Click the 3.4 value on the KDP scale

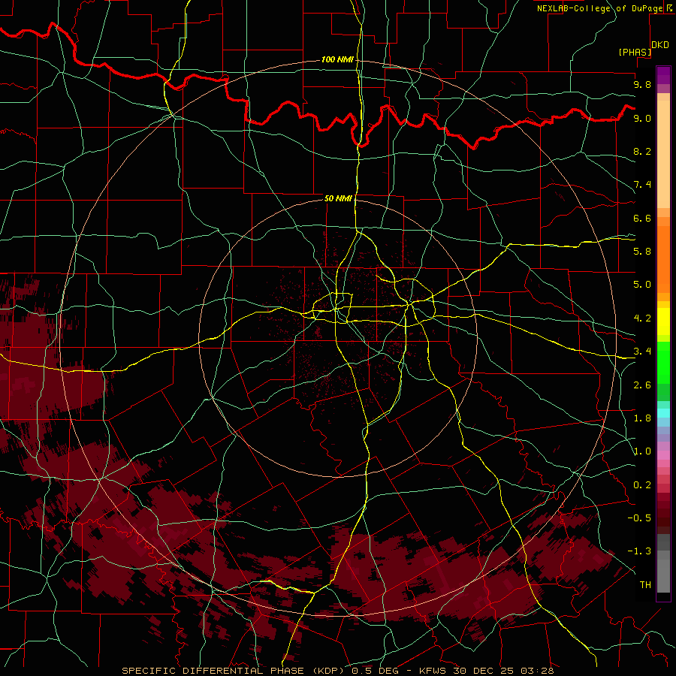(x=642, y=352)
